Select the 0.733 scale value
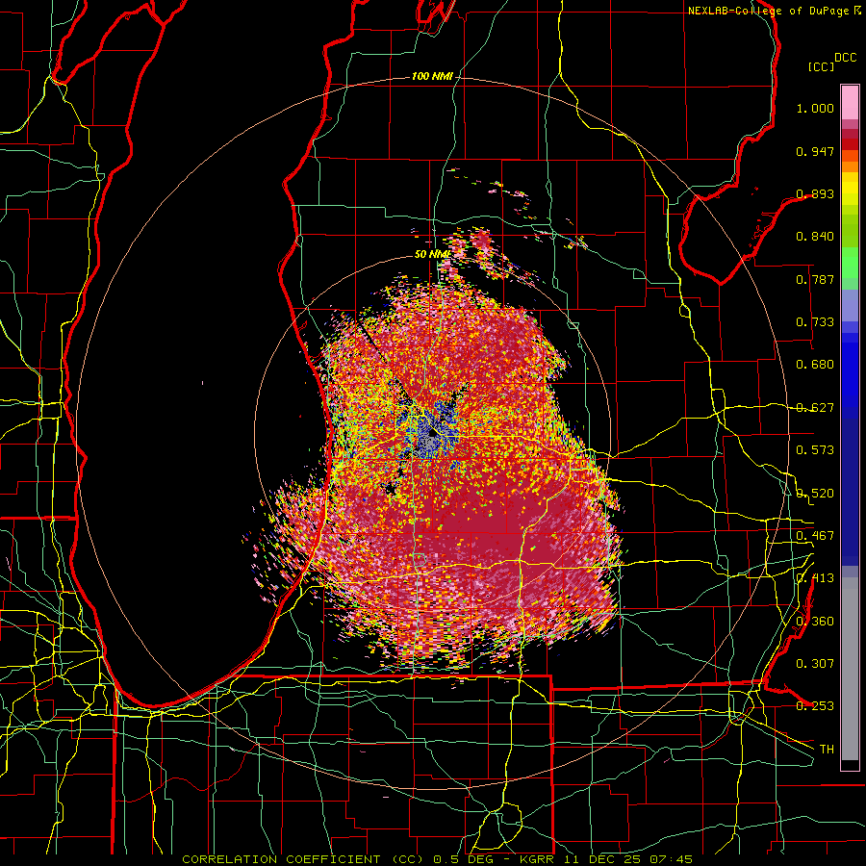The height and width of the screenshot is (866, 866). click(x=815, y=322)
